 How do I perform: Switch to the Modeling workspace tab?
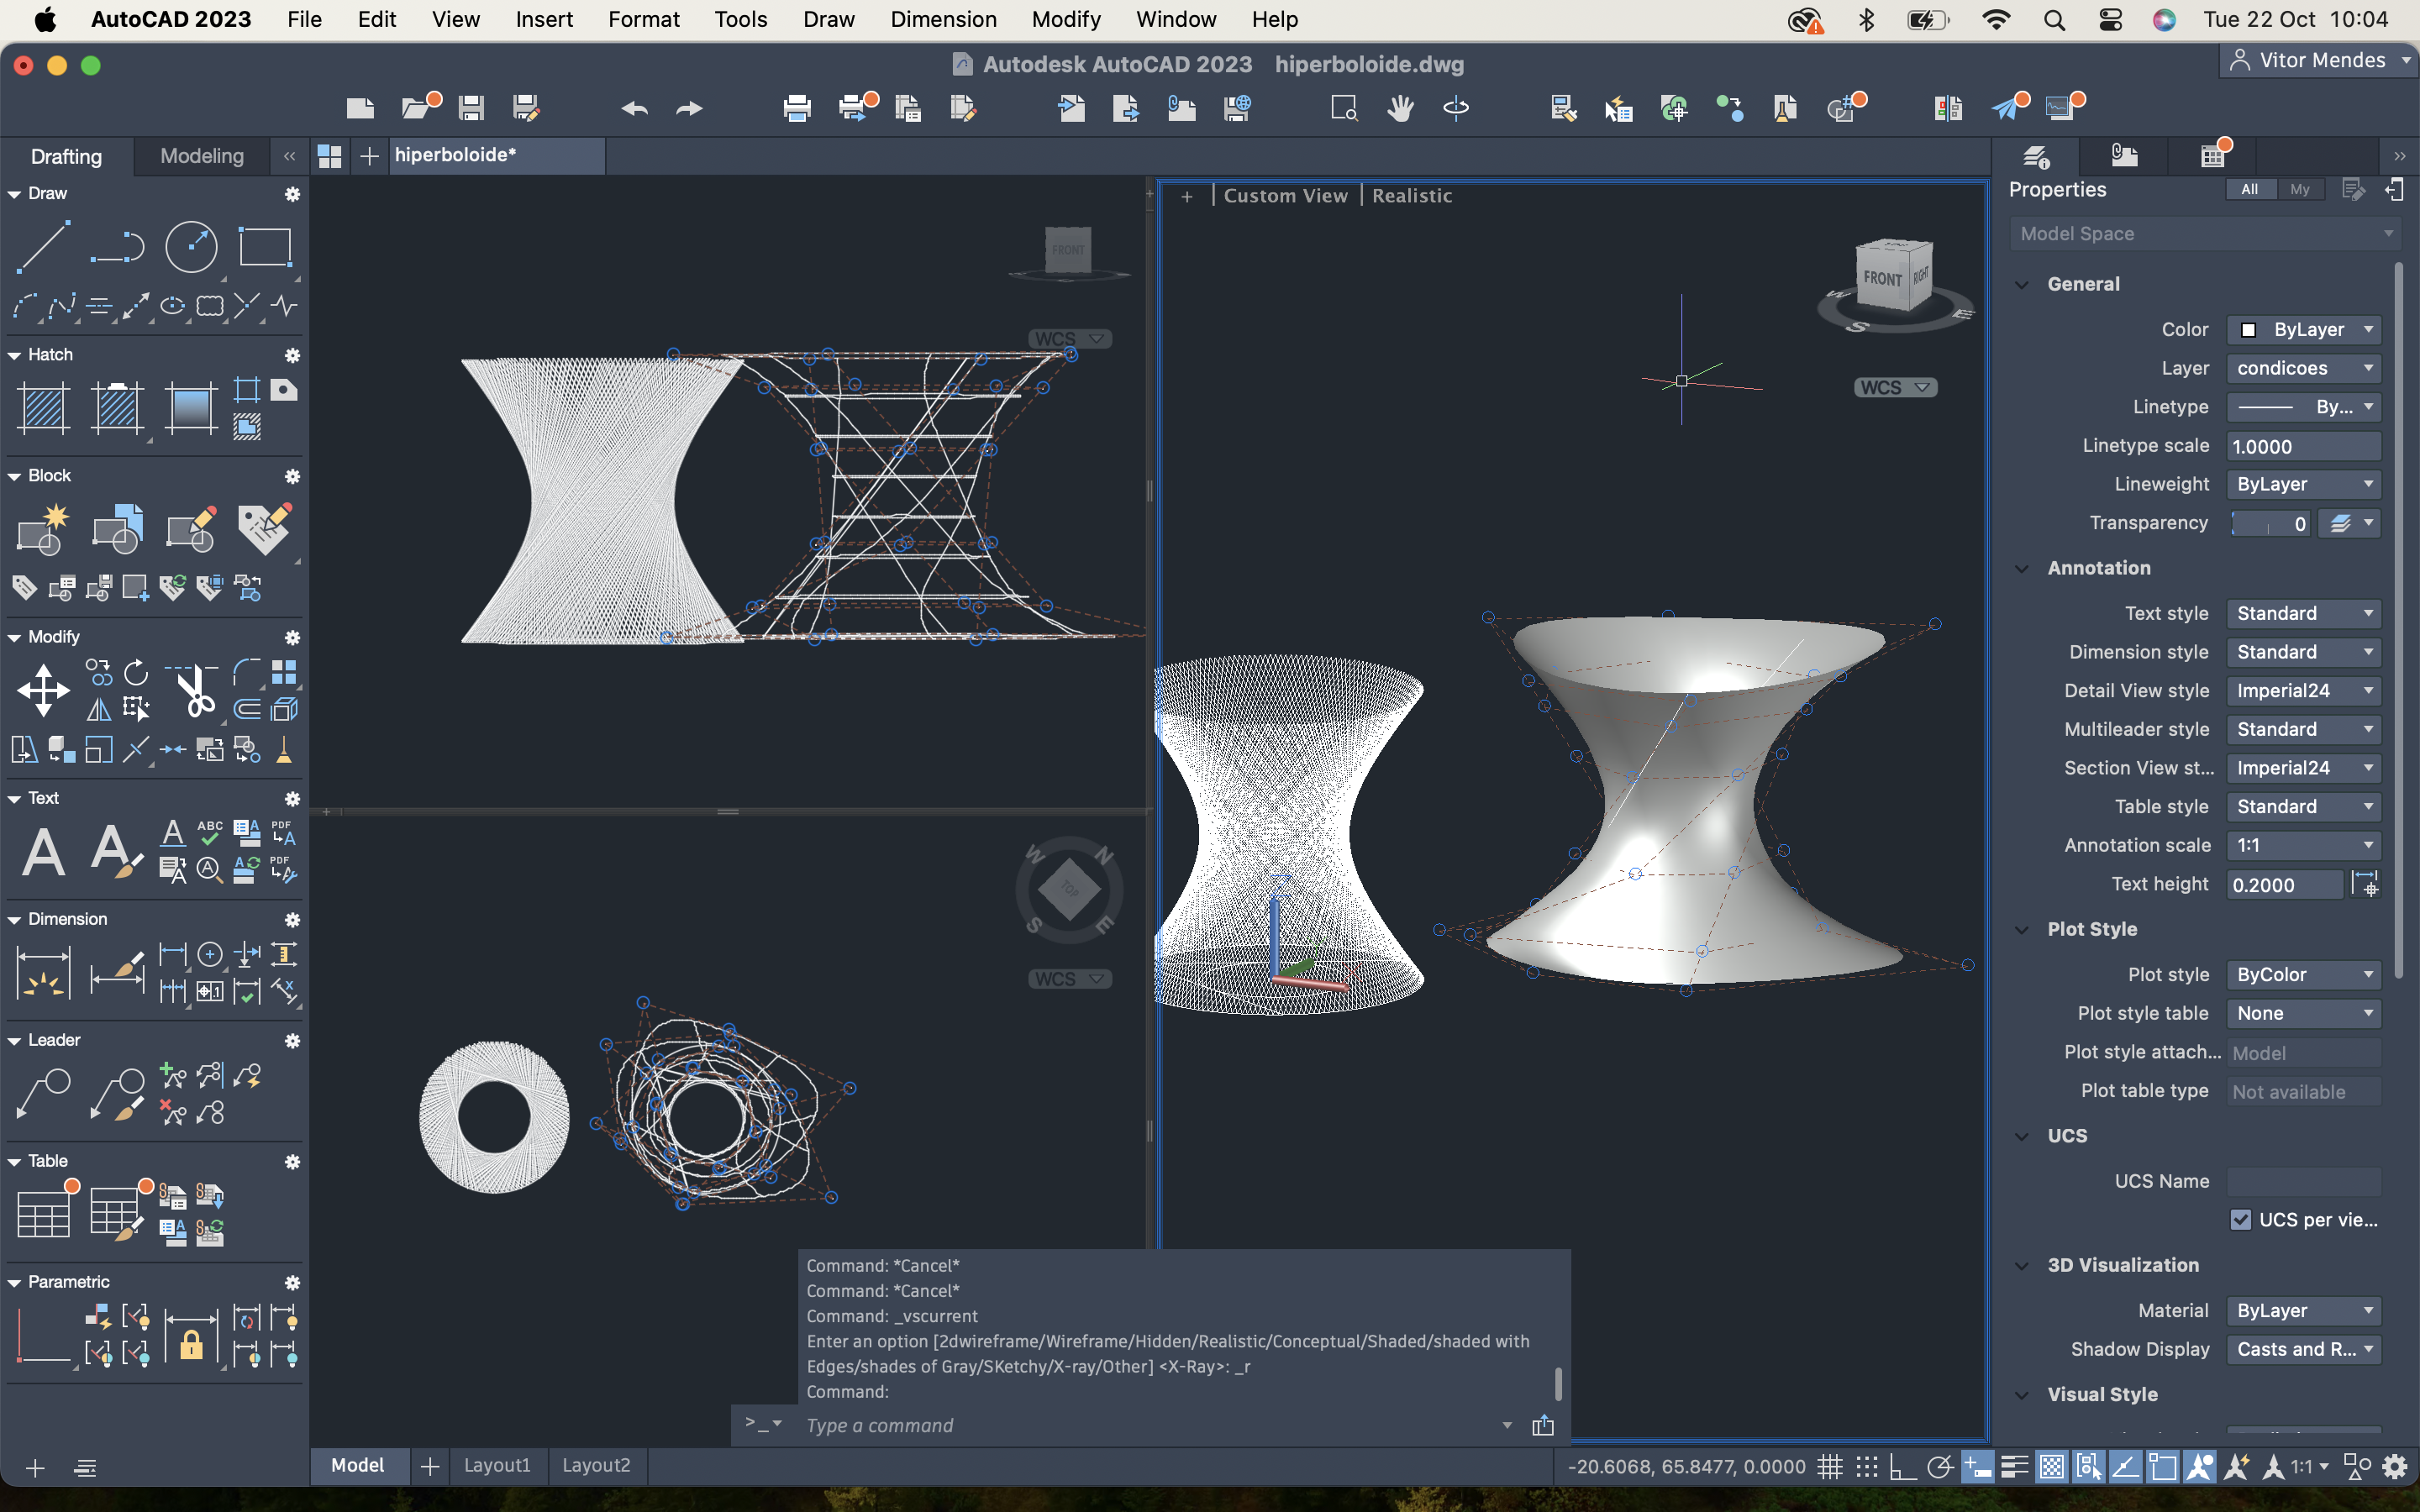click(202, 156)
